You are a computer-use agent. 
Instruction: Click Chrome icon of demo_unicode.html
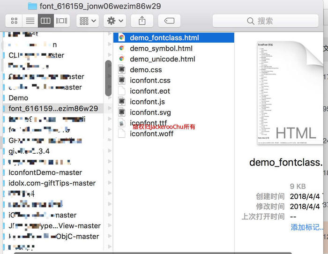point(121,59)
